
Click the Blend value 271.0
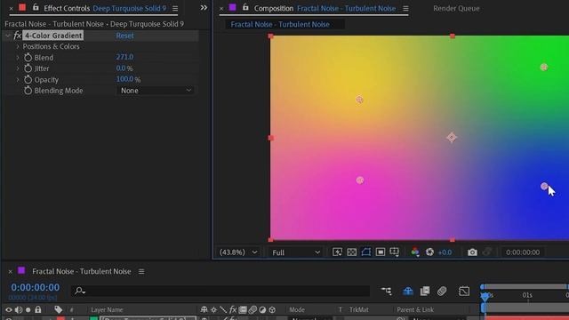click(x=124, y=57)
